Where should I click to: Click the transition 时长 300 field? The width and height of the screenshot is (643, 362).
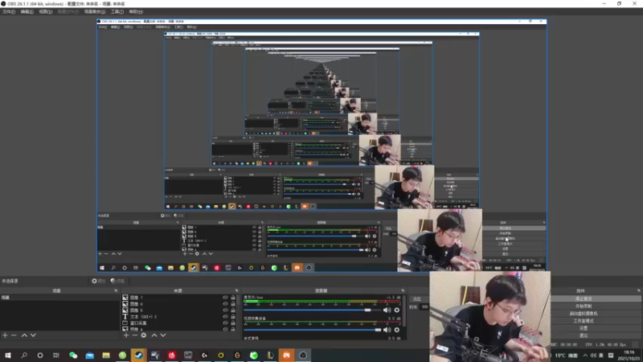424,307
